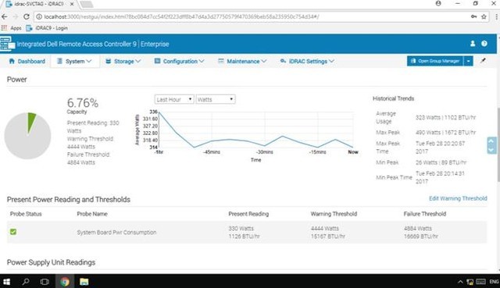Click the Historical Trends heading
Image resolution: width=500 pixels, height=288 pixels.
(393, 99)
